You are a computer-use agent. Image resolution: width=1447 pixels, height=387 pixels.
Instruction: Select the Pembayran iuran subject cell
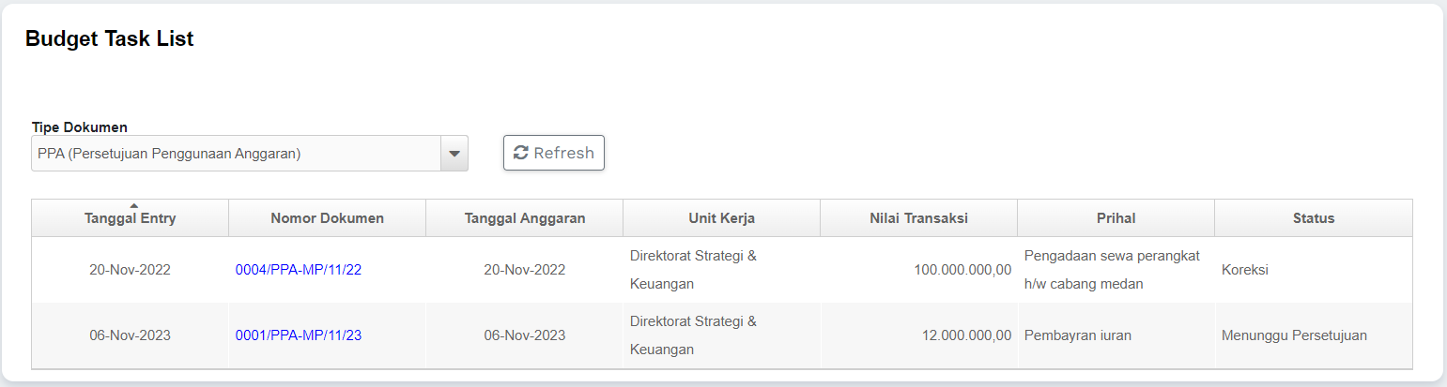pos(1077,335)
